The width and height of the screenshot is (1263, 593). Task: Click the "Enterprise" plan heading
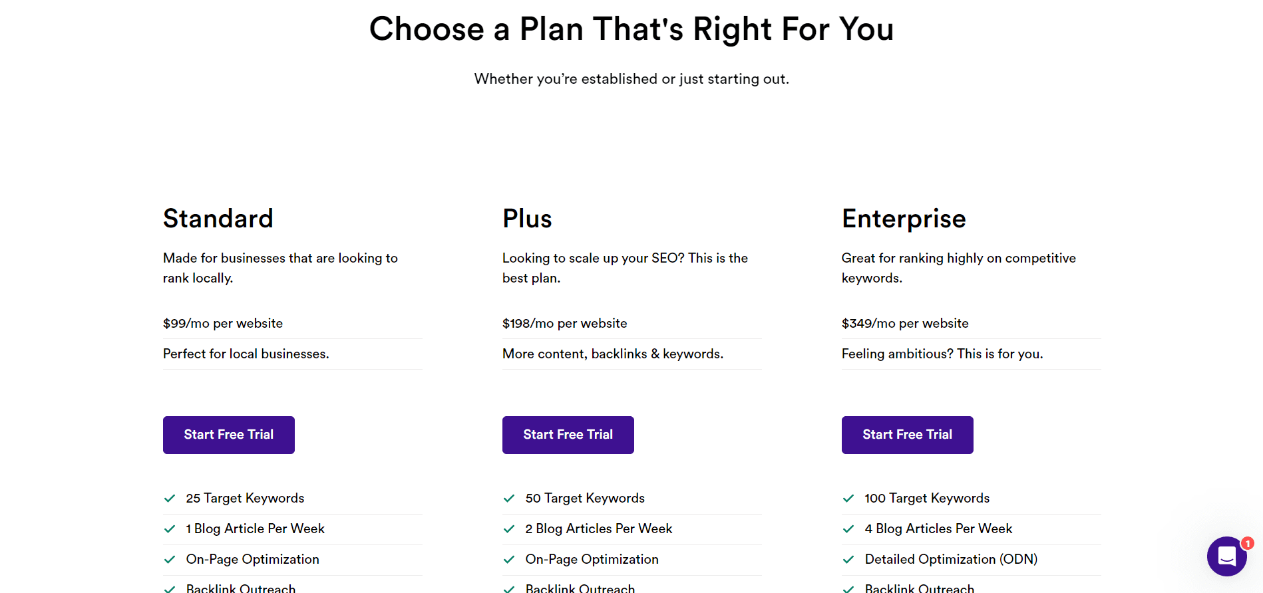[904, 219]
